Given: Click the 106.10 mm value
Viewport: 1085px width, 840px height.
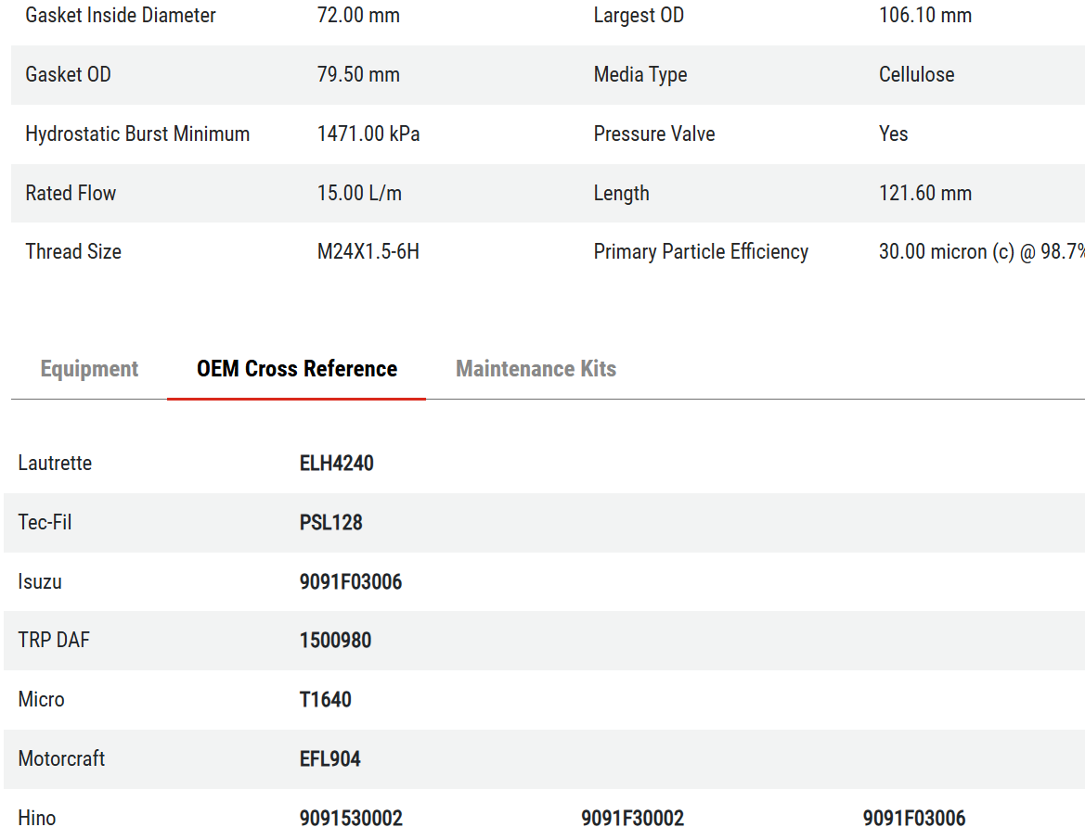Looking at the screenshot, I should tap(925, 15).
